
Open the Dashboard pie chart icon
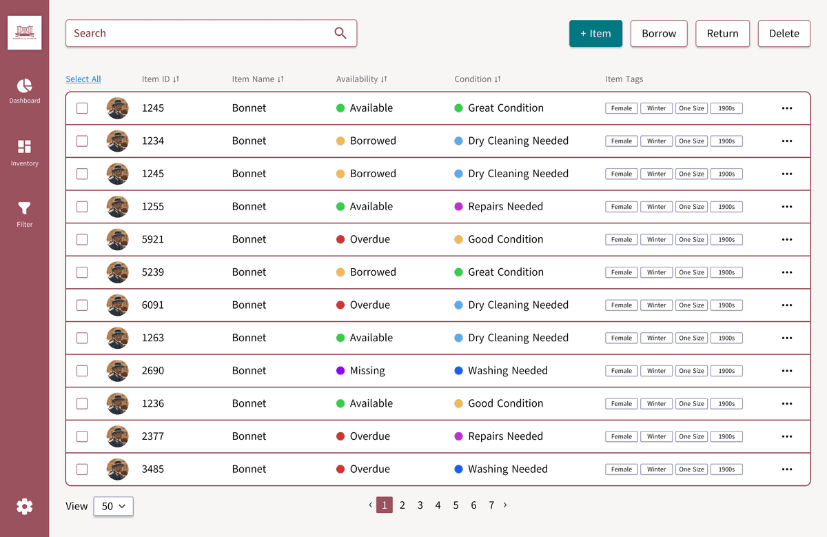(24, 85)
